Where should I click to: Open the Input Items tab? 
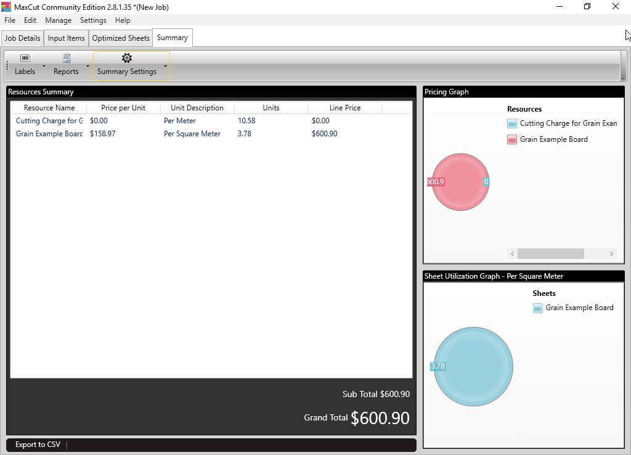click(66, 38)
